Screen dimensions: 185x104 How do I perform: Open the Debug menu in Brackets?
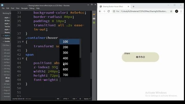[x=32, y=8]
